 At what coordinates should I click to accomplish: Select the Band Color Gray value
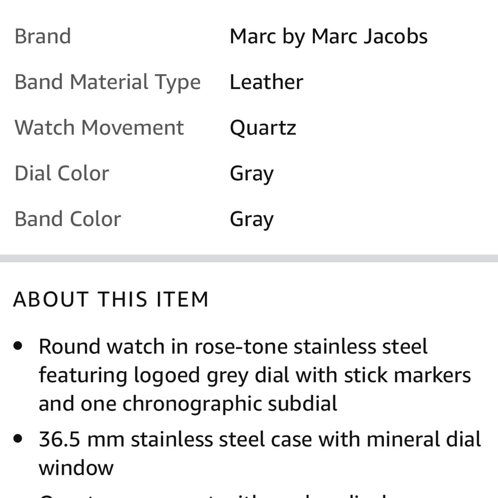click(x=251, y=220)
